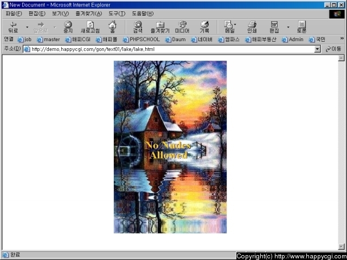Open the 해피CGI links bar shortcut
Image resolution: width=347 pixels, height=260 pixels.
pos(78,40)
